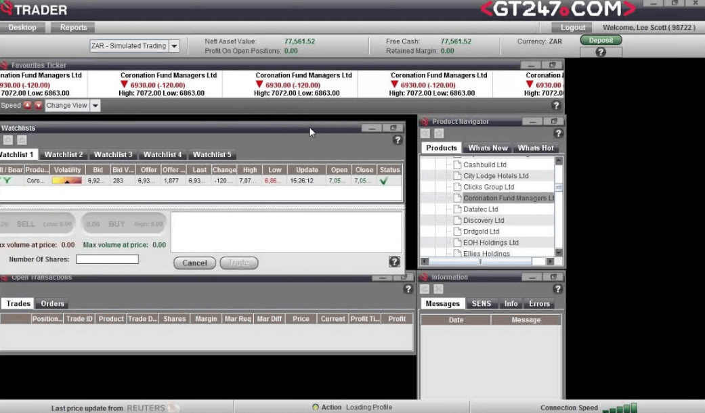The height and width of the screenshot is (413, 705).
Task: Switch to the SENS tab
Action: tap(481, 303)
